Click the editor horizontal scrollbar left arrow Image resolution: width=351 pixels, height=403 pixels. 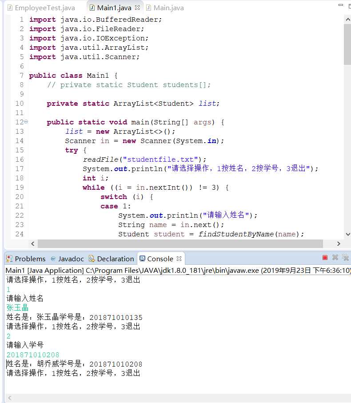click(x=32, y=243)
